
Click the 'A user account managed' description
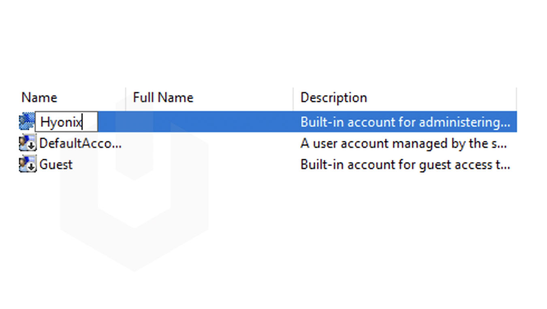click(403, 143)
